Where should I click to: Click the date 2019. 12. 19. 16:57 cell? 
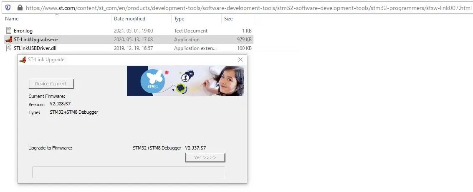point(133,48)
